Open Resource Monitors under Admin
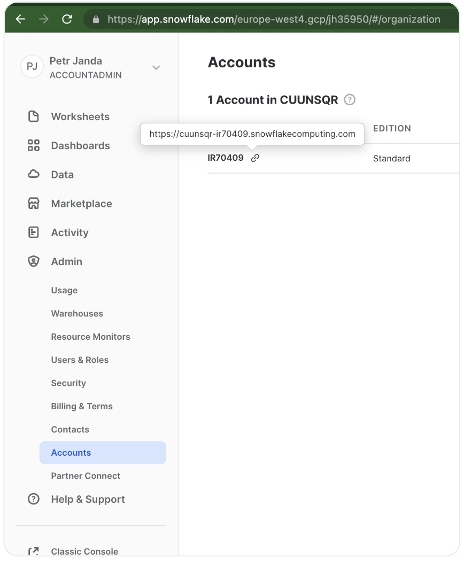Screen dimensions: 464x561 (90, 337)
